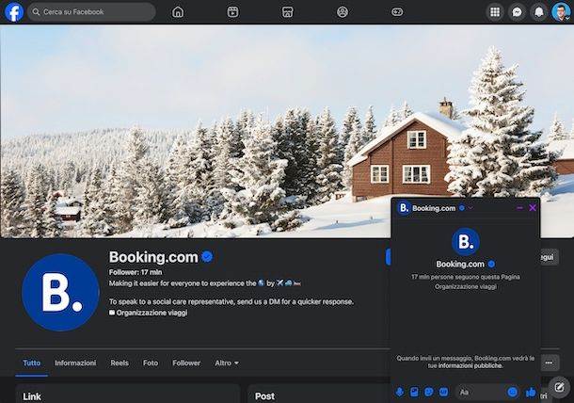The image size is (574, 403).
Task: Focus the Cerca su Facebook search field
Action: pyautogui.click(x=91, y=11)
